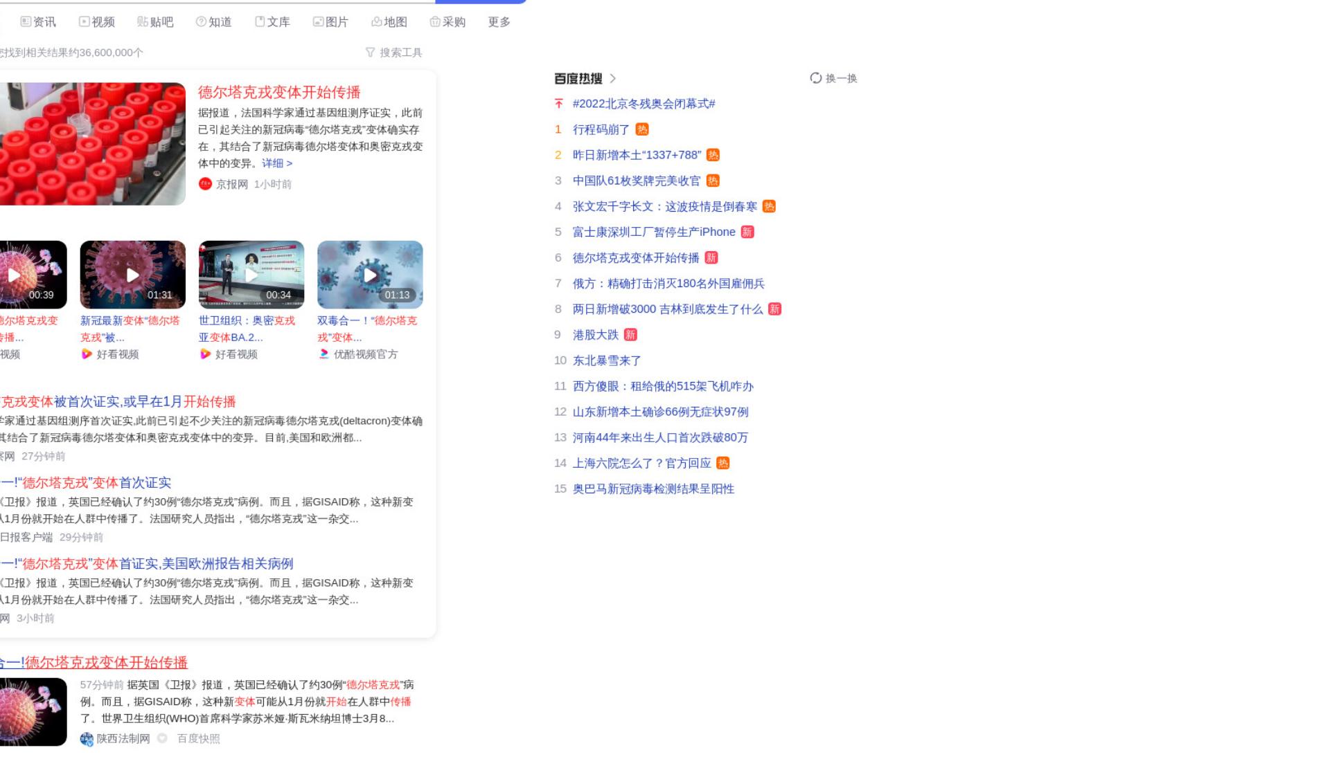Open video title 新冠最新变体“德尔塔克戎”被...
Screen dimensions: 1330x759
point(130,329)
